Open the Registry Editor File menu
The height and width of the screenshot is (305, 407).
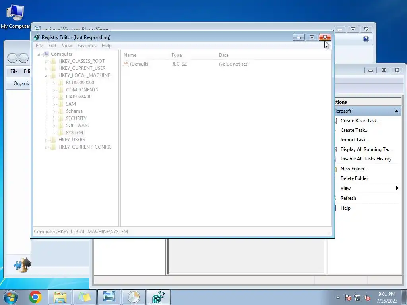(39, 46)
